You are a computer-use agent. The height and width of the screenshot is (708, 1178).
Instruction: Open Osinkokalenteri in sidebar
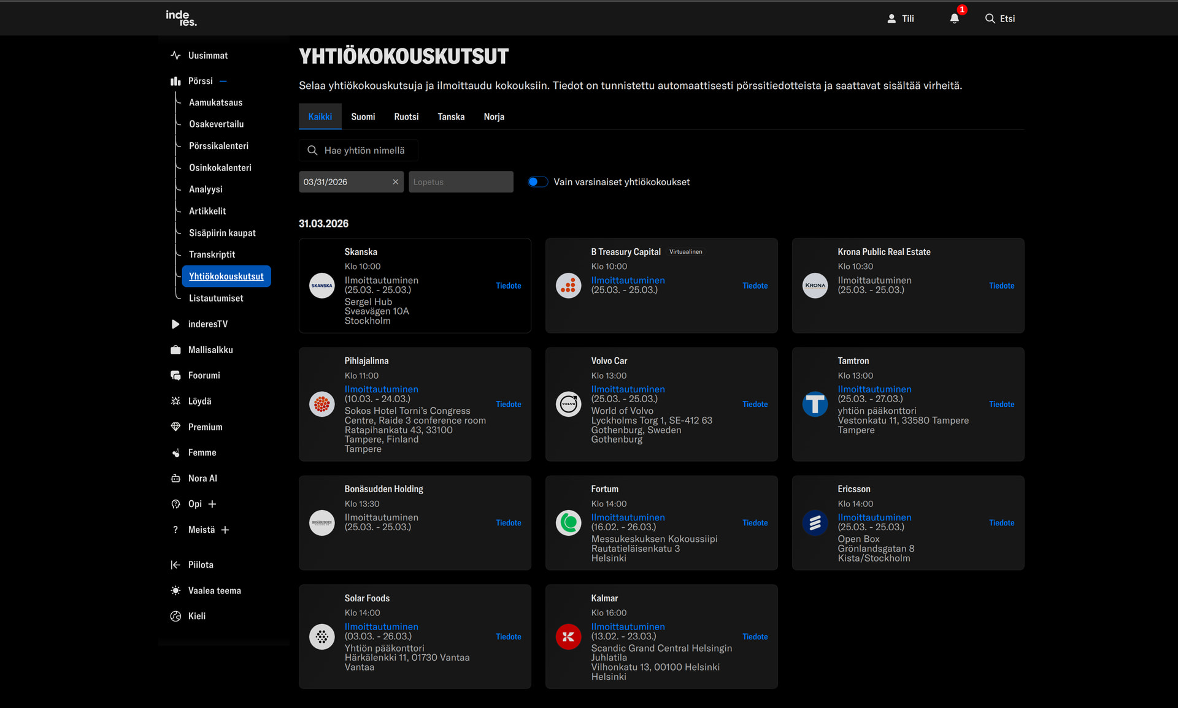[220, 167]
